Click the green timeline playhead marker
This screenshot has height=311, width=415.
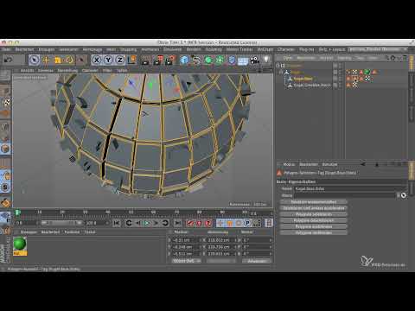17,213
